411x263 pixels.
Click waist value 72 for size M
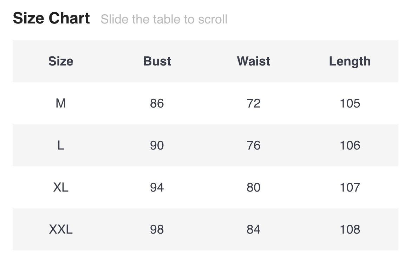[253, 103]
